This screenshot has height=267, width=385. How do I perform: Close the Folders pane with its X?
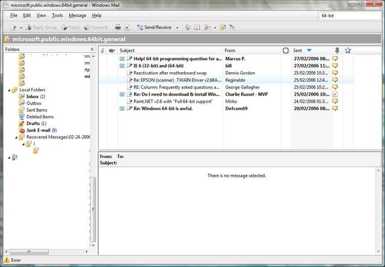click(92, 49)
